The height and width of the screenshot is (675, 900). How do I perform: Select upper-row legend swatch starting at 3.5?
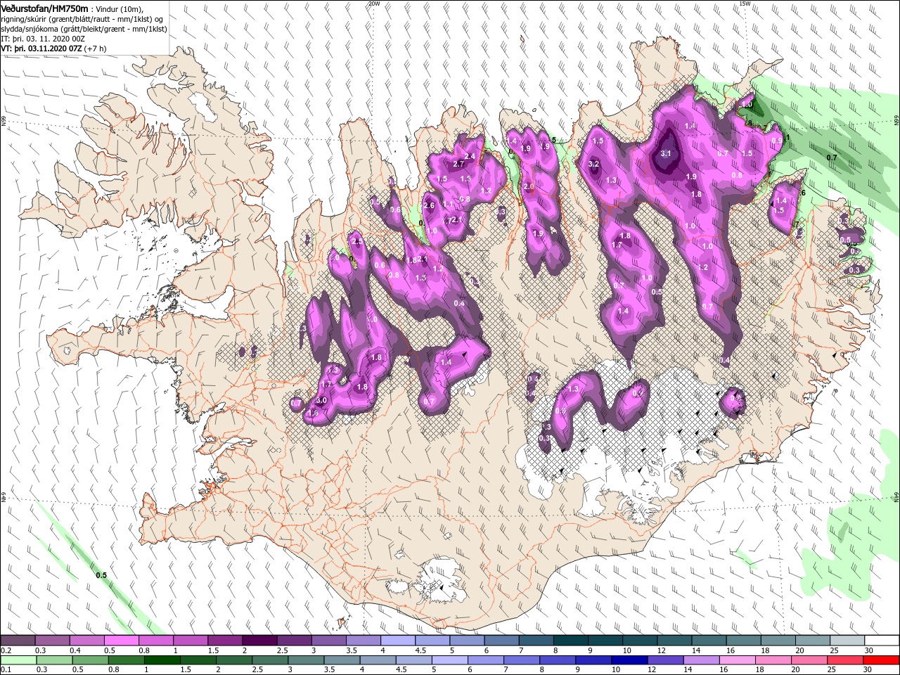point(363,641)
